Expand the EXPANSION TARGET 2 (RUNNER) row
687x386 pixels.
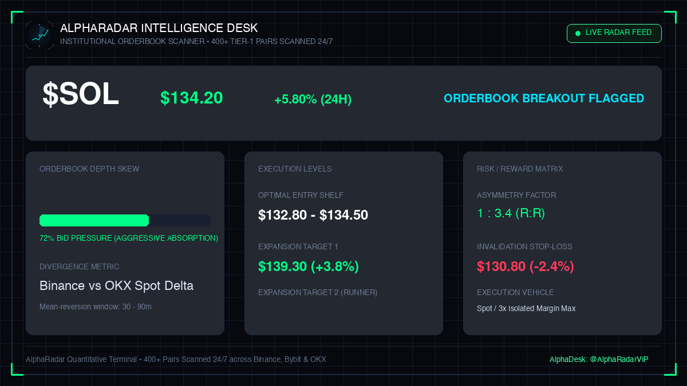[318, 292]
